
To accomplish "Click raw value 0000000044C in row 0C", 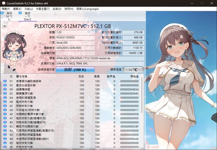I will 129,94.
